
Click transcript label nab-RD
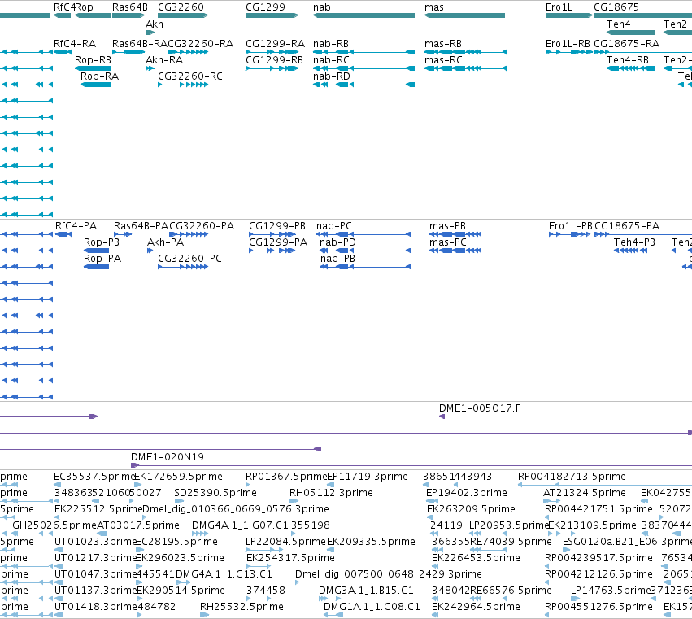point(332,76)
